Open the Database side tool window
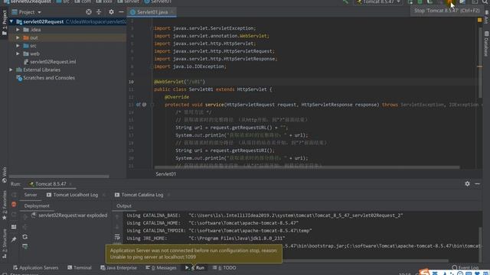Screen dimensions: 490x275 487,44
